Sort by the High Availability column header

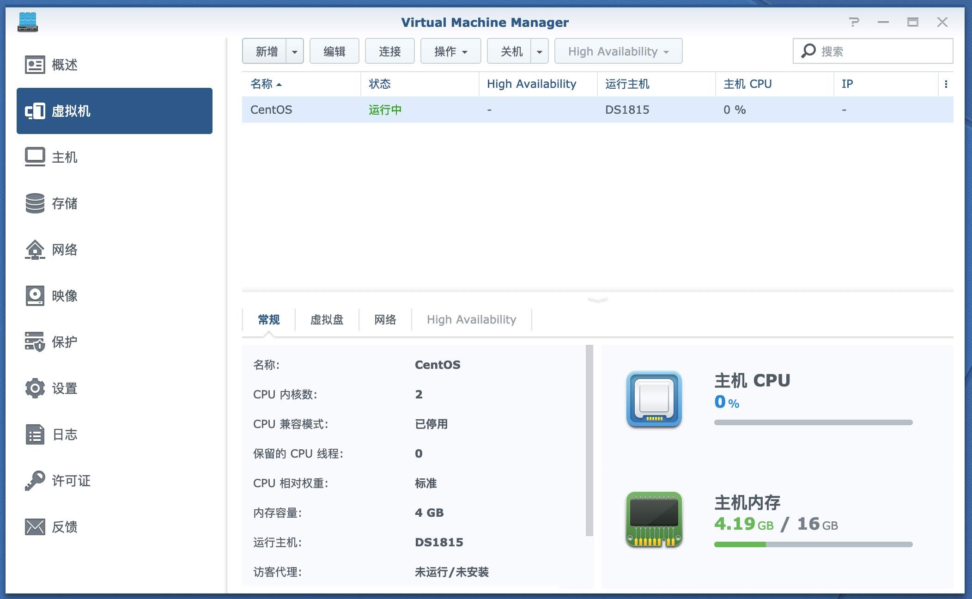click(x=538, y=84)
